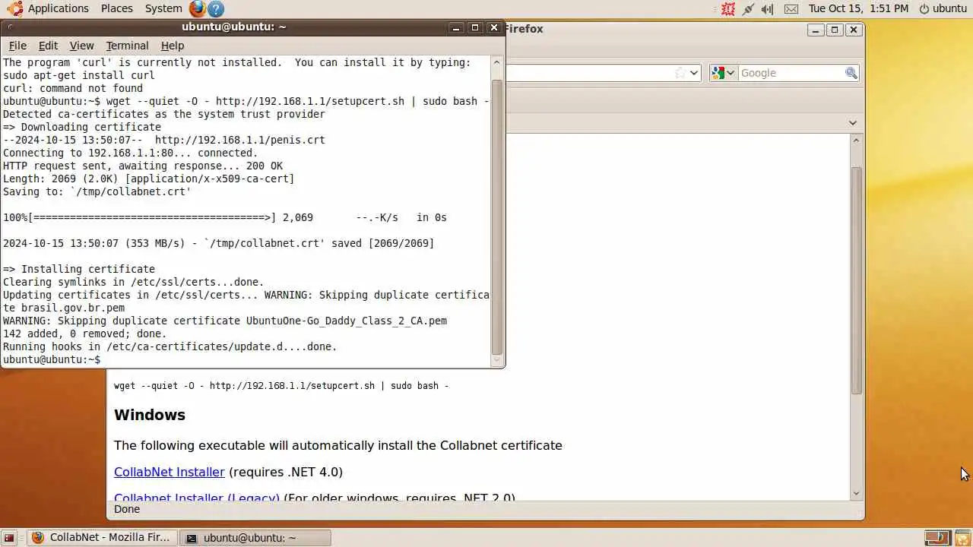
Task: Close the Firefox window
Action: tap(854, 30)
